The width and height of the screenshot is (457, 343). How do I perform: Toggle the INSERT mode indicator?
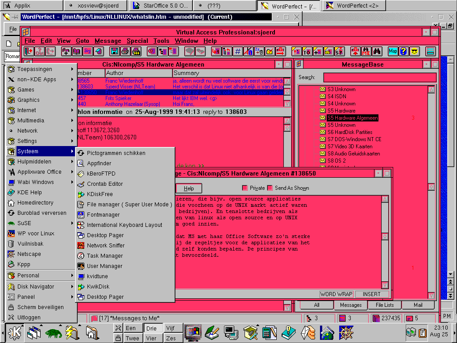point(372,294)
